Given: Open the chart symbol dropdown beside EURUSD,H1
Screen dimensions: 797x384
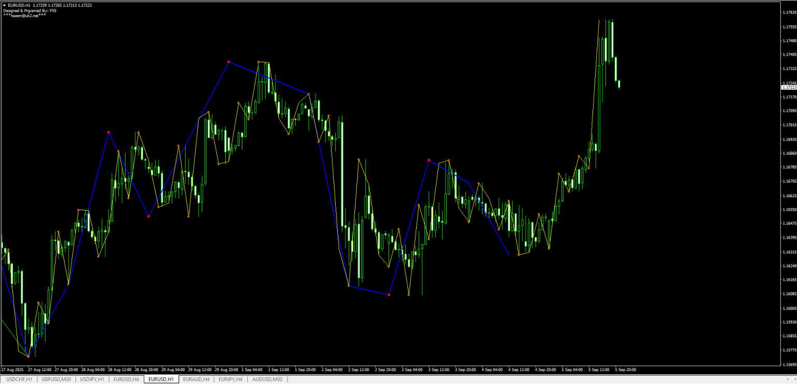Looking at the screenshot, I should [x=4, y=4].
